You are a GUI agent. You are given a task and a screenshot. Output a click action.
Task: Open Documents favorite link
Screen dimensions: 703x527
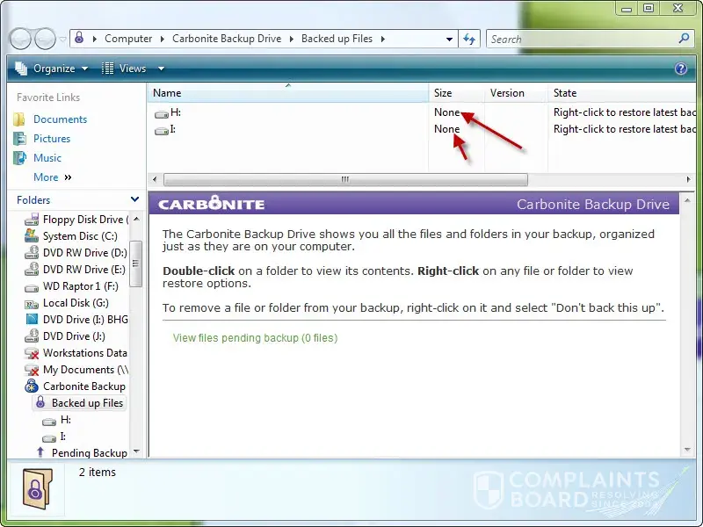click(60, 119)
